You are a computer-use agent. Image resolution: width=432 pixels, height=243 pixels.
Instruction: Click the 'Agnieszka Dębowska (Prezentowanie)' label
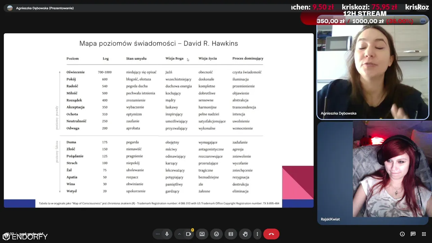pyautogui.click(x=45, y=8)
